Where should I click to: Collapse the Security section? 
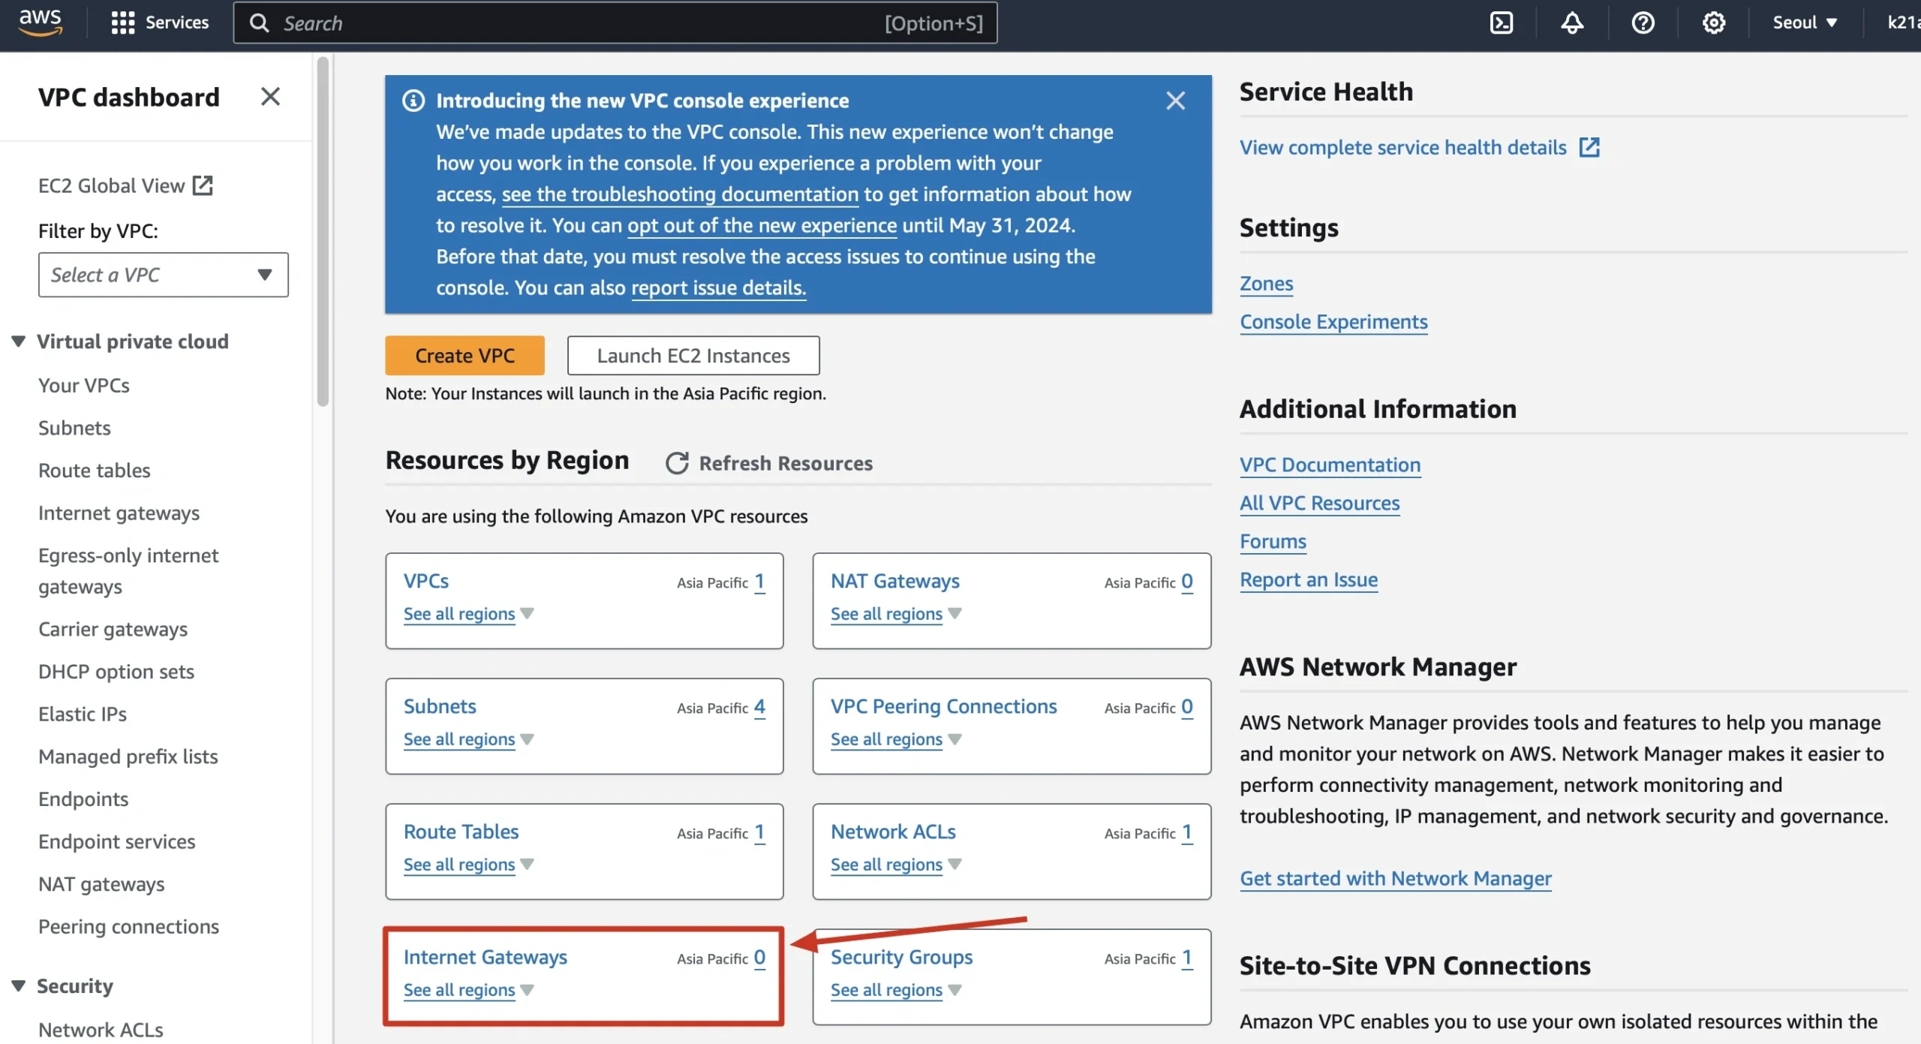tap(19, 985)
